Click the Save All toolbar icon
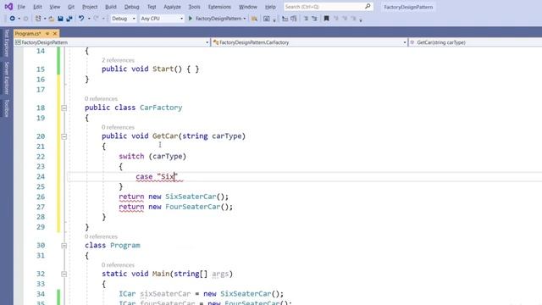542x305 pixels. tap(69, 19)
